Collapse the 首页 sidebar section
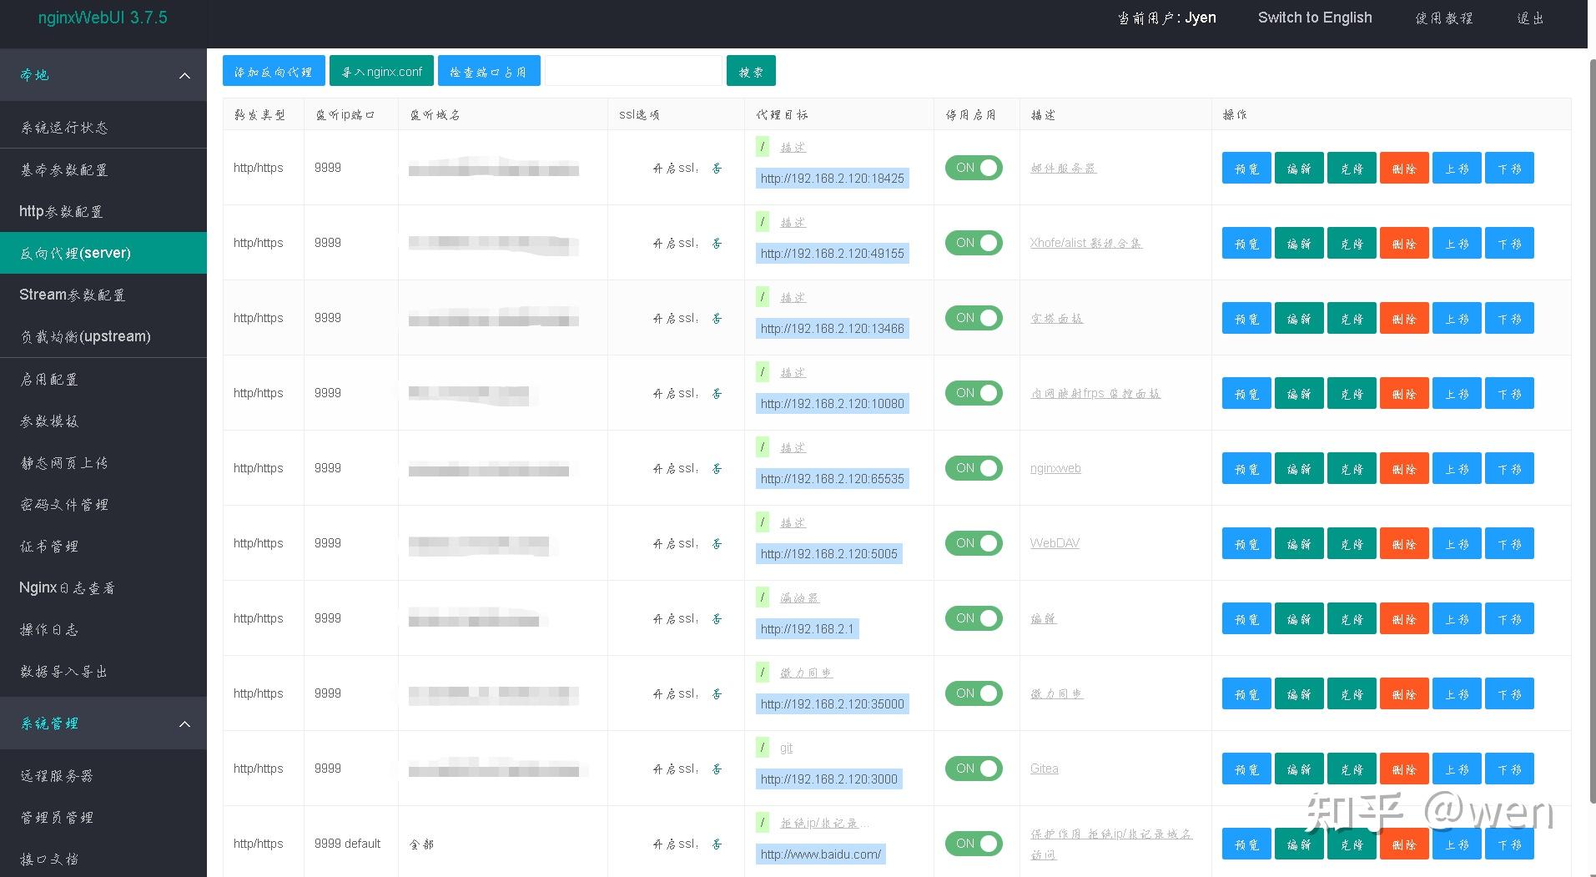Image resolution: width=1596 pixels, height=877 pixels. (184, 75)
